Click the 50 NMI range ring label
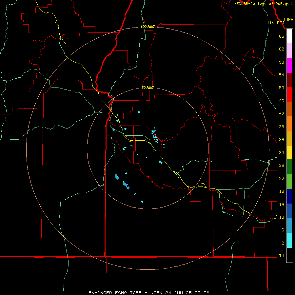This screenshot has height=295, width=295. 147,88
